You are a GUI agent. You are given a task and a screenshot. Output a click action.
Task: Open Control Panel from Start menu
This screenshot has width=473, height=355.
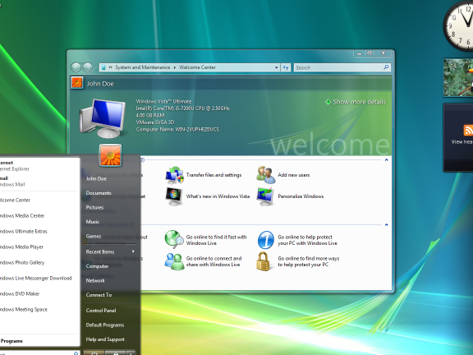(x=101, y=311)
